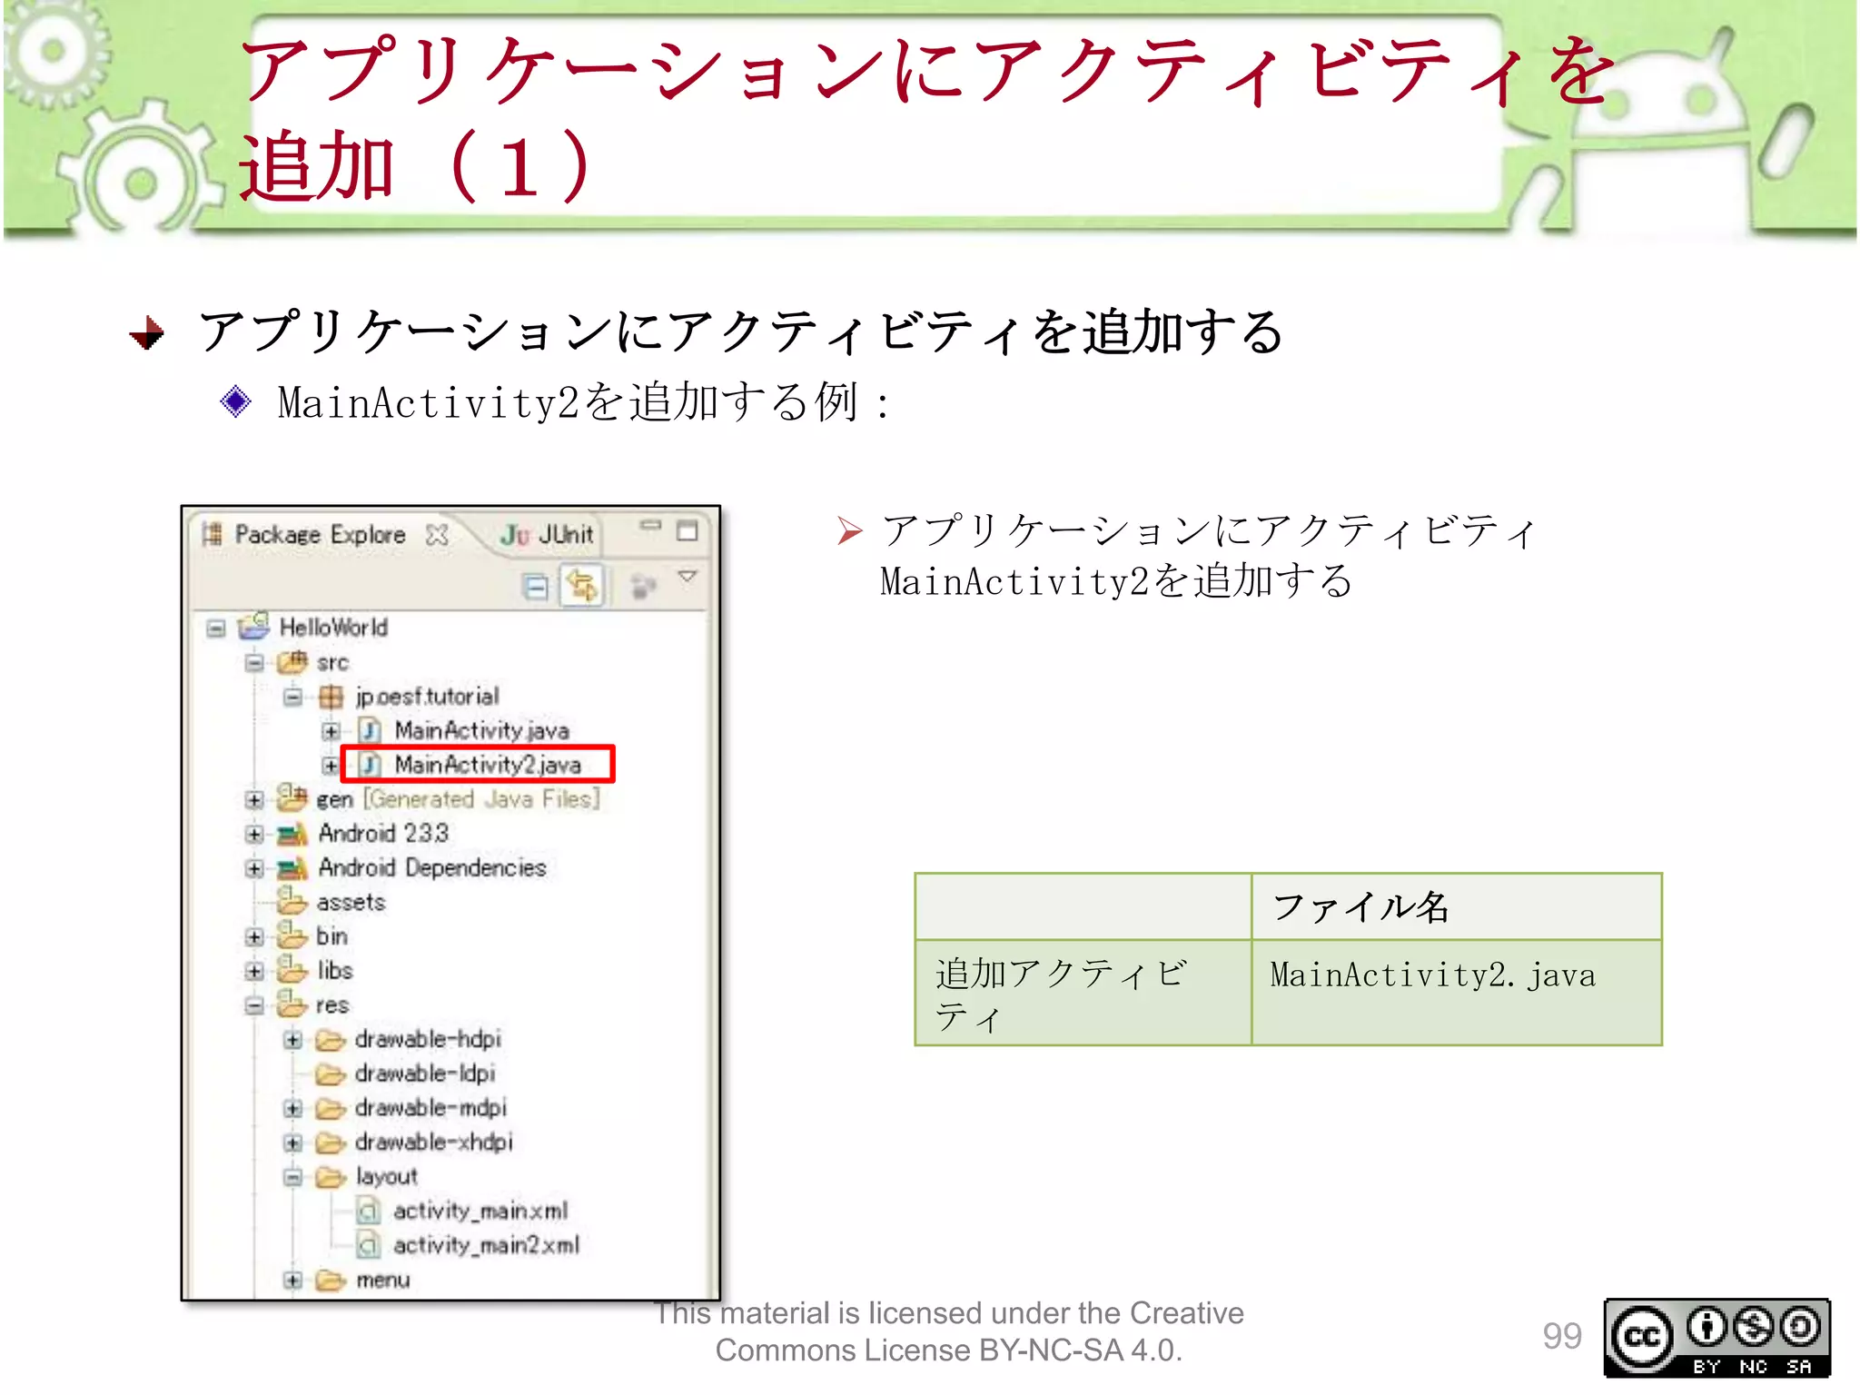Expand the gen folder

tap(254, 800)
